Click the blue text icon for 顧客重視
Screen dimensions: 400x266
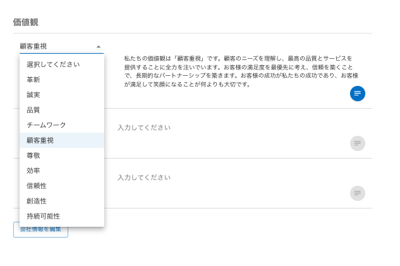pyautogui.click(x=358, y=94)
